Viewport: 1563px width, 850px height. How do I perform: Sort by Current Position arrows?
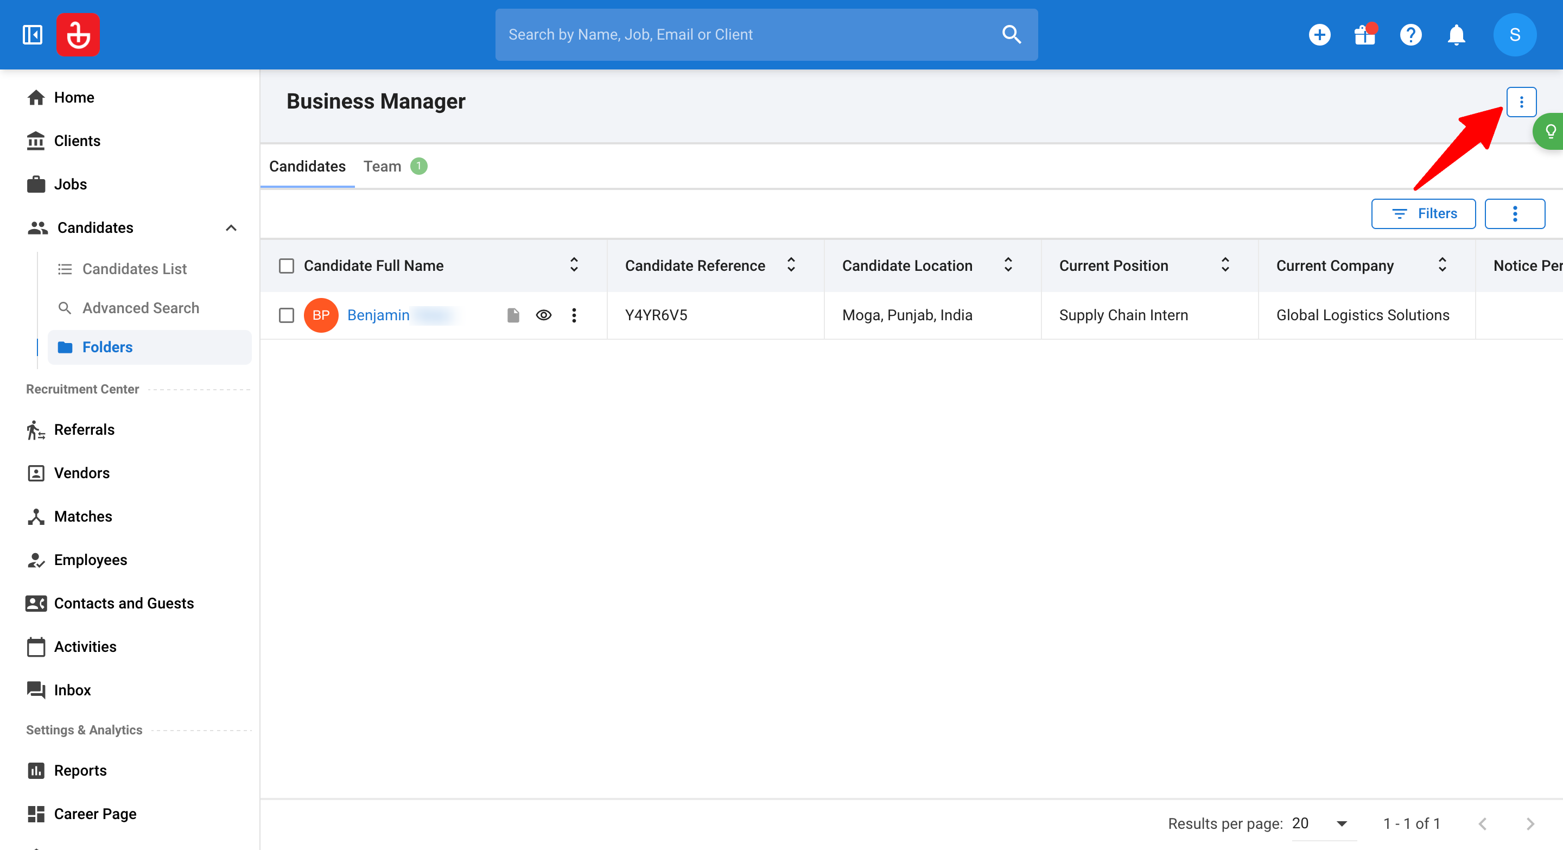(x=1225, y=265)
